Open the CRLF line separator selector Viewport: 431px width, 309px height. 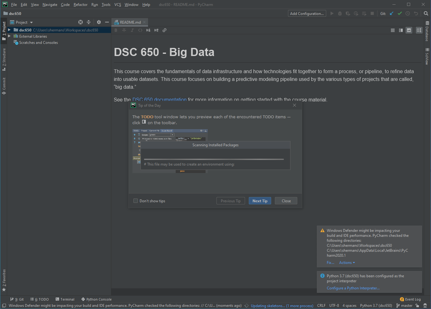point(321,306)
